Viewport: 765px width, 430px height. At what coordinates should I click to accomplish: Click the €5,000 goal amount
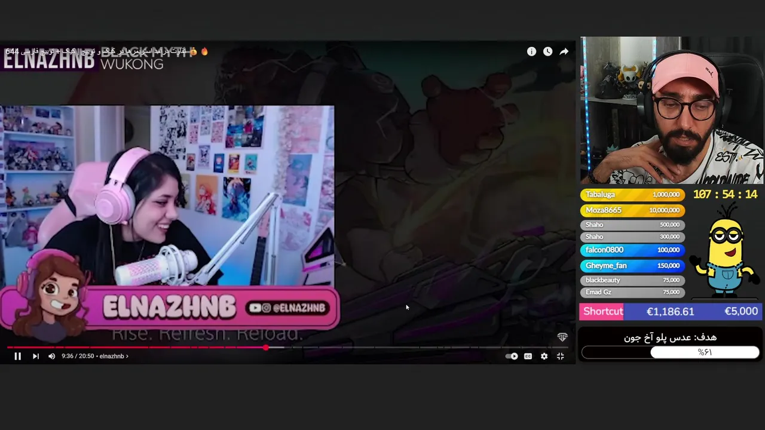tap(741, 311)
